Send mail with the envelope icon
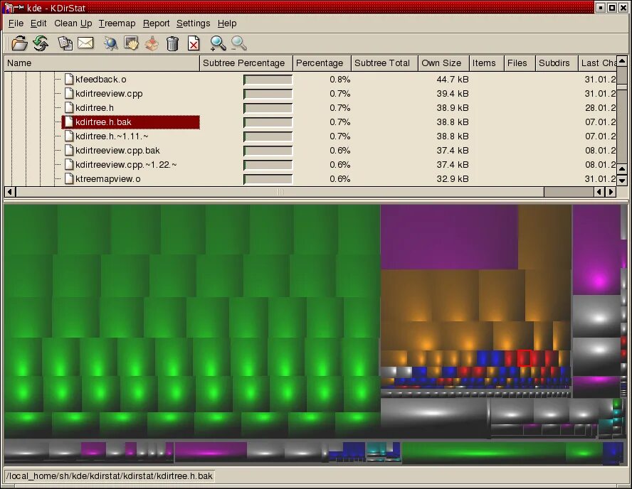Screen dimensions: 632x489 [85, 43]
